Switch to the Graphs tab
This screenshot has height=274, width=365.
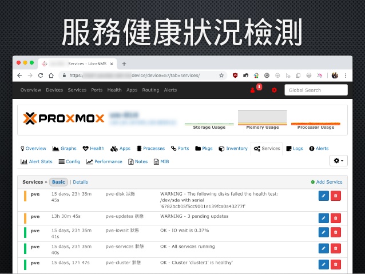pyautogui.click(x=65, y=149)
